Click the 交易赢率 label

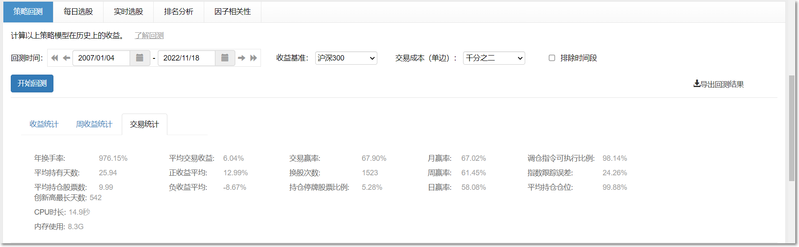click(x=305, y=158)
